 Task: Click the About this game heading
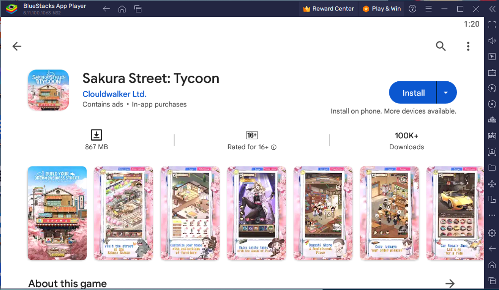pos(67,284)
